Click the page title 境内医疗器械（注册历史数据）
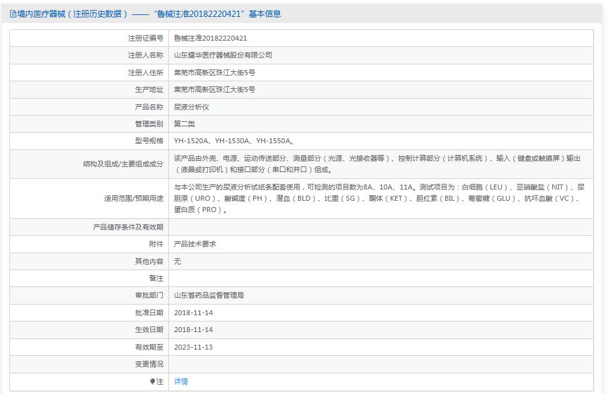Image resolution: width=611 pixels, height=394 pixels. point(73,14)
